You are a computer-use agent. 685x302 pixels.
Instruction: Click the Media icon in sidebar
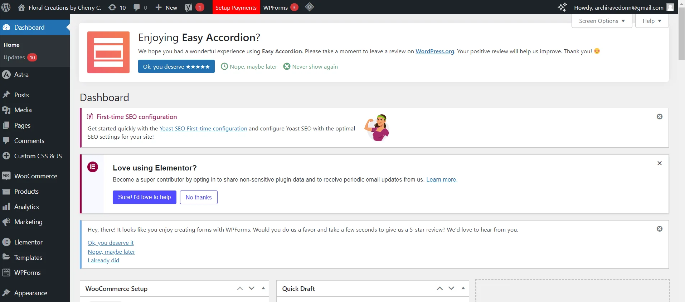[6, 110]
